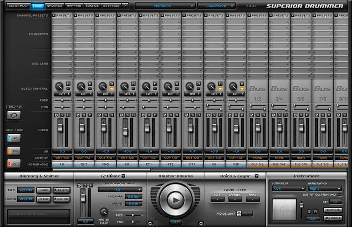Invert phase on the HH channel
This screenshot has width=352, height=227.
[122, 115]
